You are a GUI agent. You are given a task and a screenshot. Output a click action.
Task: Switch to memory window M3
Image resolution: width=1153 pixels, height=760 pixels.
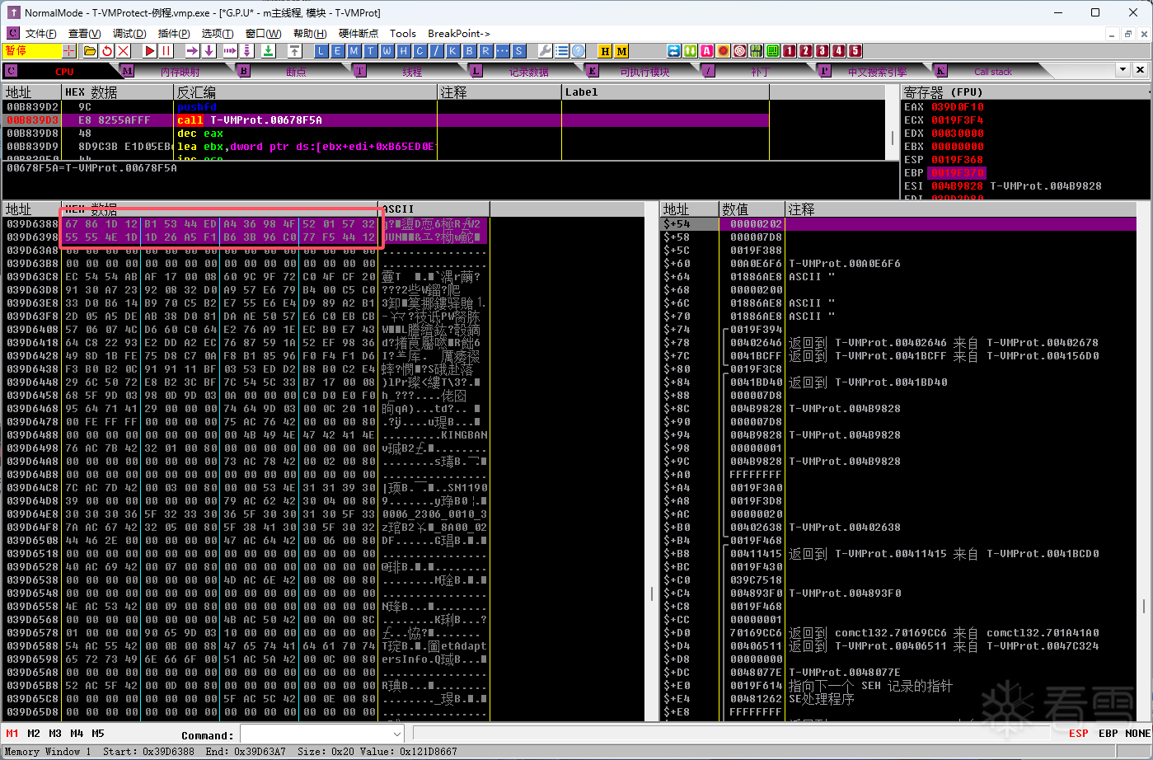55,733
